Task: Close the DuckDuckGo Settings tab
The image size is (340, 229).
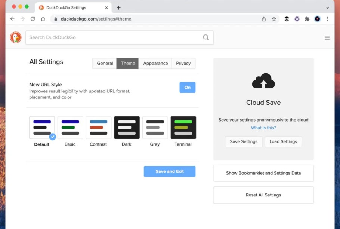Action: (x=106, y=7)
